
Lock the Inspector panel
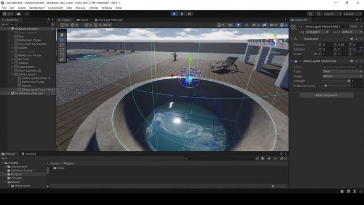(357, 20)
